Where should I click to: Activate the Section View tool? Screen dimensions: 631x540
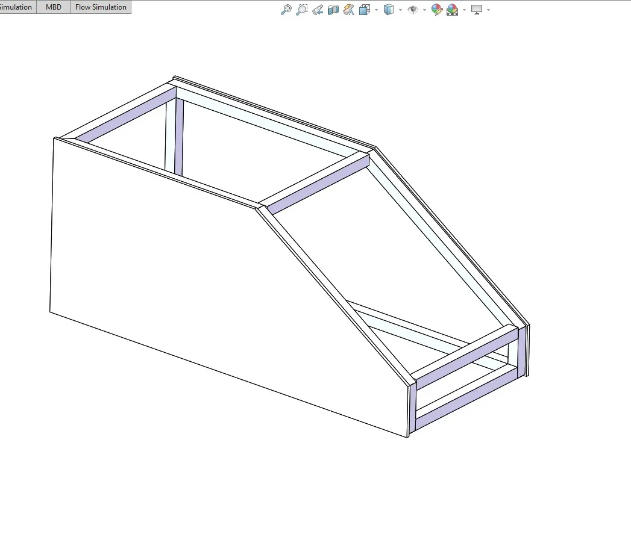click(333, 10)
